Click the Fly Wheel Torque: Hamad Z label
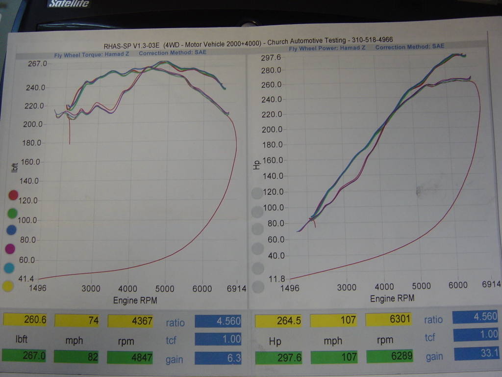 tap(91, 54)
